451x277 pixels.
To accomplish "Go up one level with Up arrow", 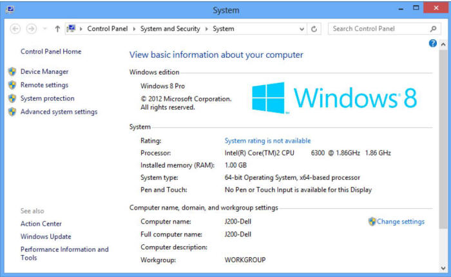I will pos(57,29).
